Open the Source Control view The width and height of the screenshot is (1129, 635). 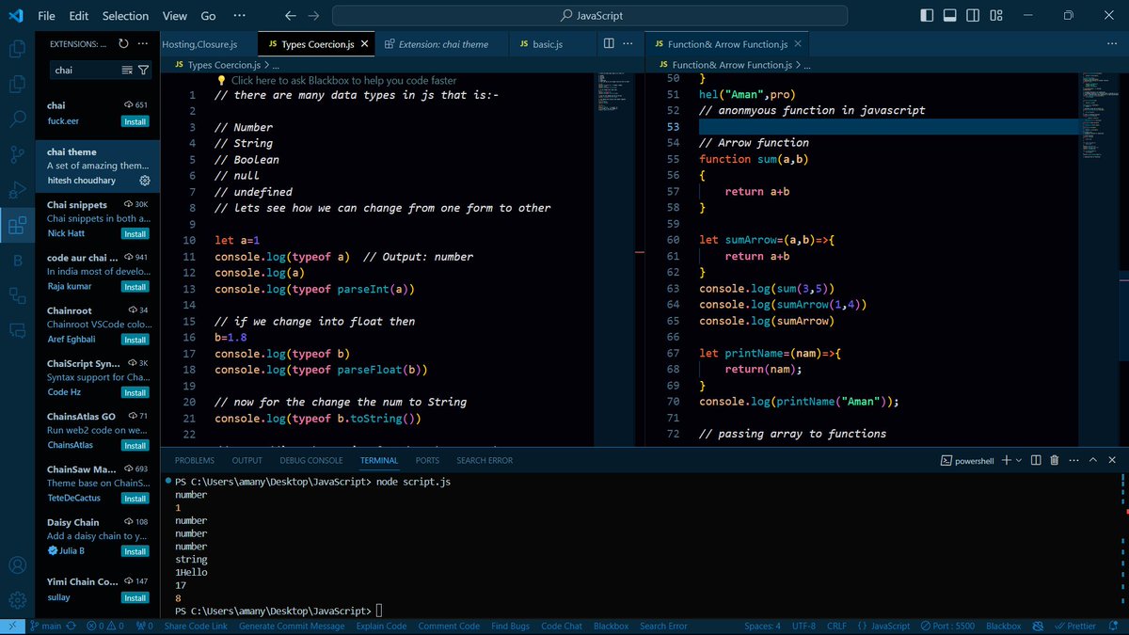(17, 154)
